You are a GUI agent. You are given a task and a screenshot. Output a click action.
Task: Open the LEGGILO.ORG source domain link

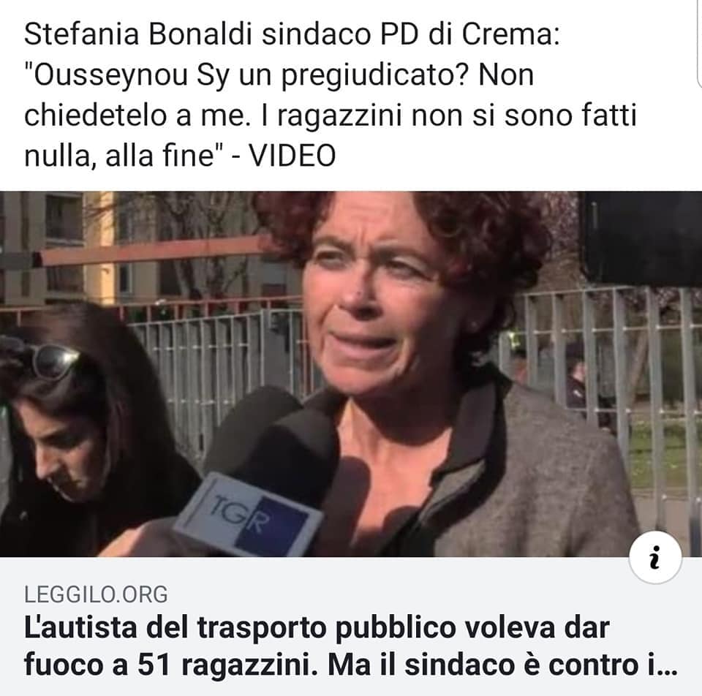[x=96, y=594]
